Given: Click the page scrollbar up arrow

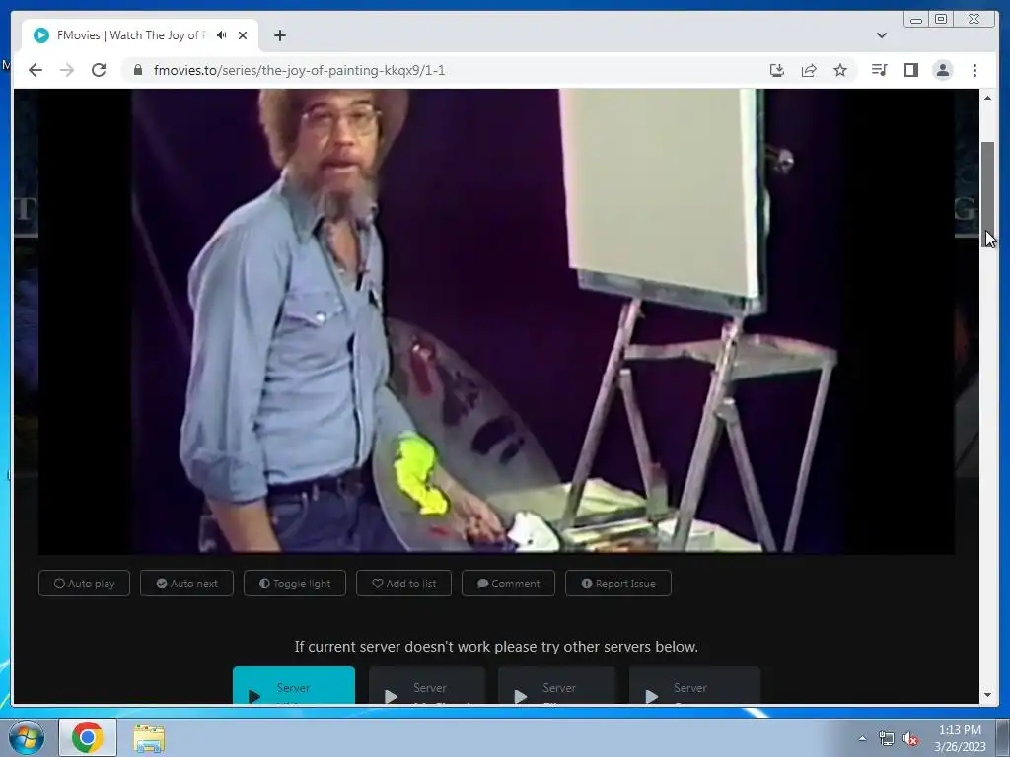Looking at the screenshot, I should pyautogui.click(x=988, y=98).
